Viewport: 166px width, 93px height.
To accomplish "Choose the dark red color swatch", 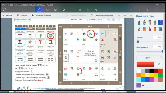I will click(x=156, y=71).
